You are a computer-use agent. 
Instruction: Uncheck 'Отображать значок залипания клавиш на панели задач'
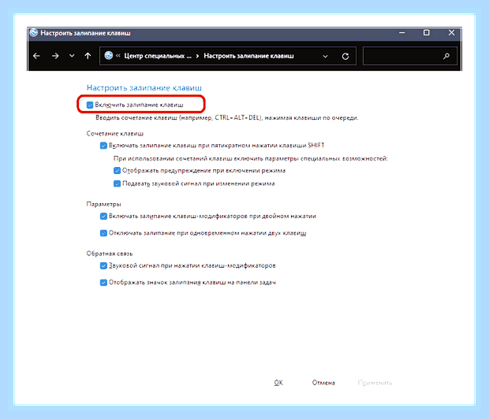[103, 283]
